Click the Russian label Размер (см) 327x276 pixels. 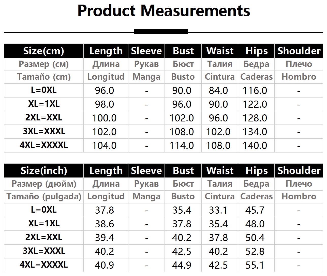coord(43,64)
